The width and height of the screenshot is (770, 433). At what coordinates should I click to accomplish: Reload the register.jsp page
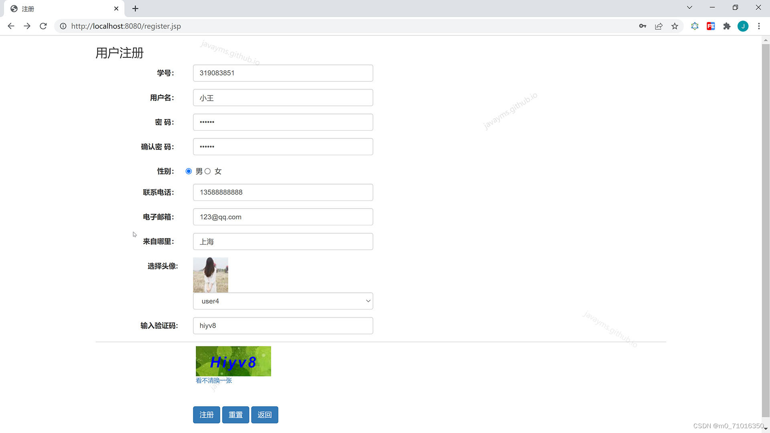tap(43, 26)
